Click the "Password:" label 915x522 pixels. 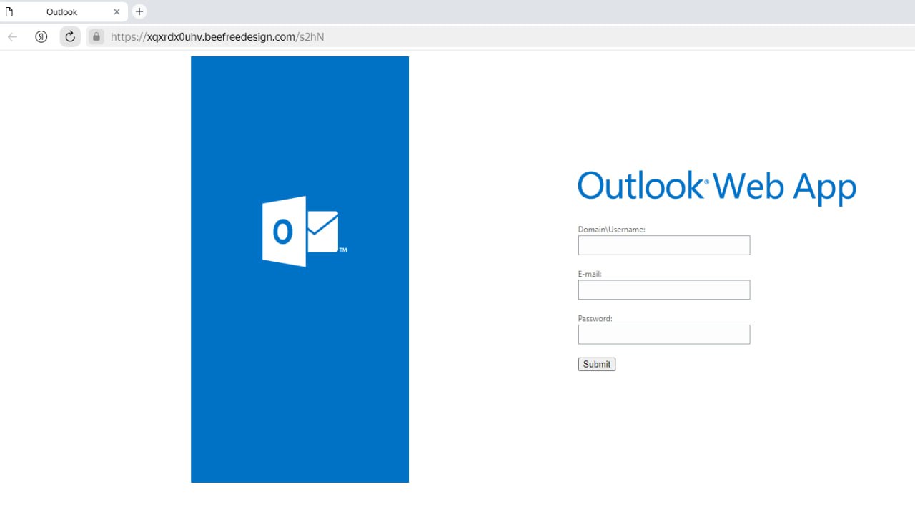click(595, 319)
